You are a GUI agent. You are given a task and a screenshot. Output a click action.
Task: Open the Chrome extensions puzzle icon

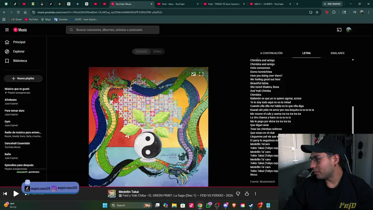click(x=334, y=12)
